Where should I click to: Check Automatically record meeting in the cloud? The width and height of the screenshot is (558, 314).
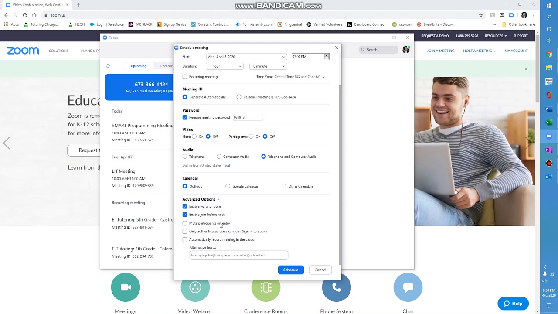(x=185, y=239)
